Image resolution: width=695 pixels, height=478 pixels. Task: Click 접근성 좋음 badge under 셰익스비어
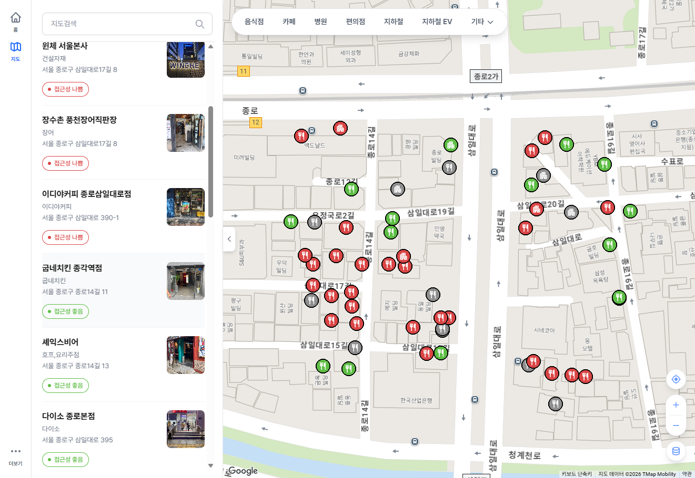coord(65,386)
